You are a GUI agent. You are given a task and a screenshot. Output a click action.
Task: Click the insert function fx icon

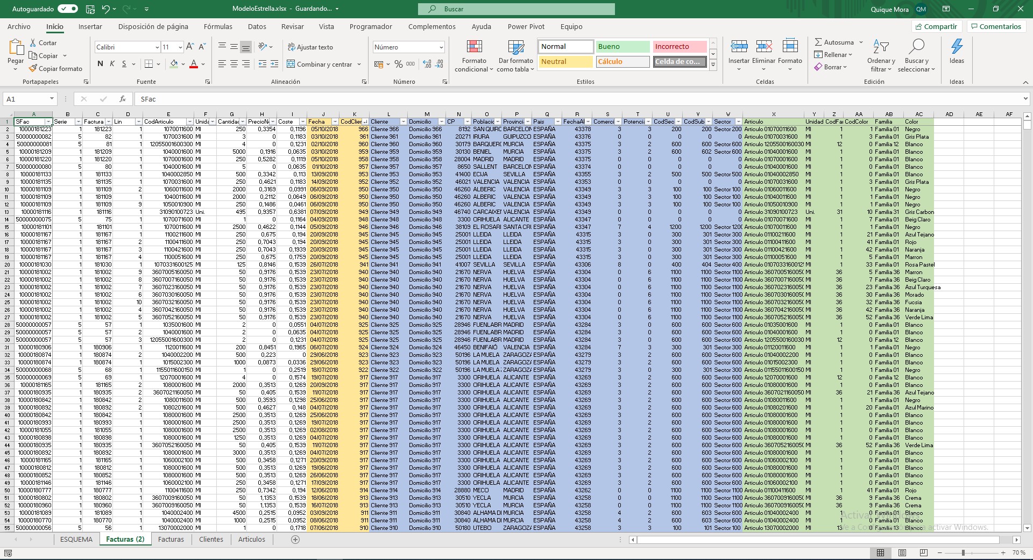point(123,99)
